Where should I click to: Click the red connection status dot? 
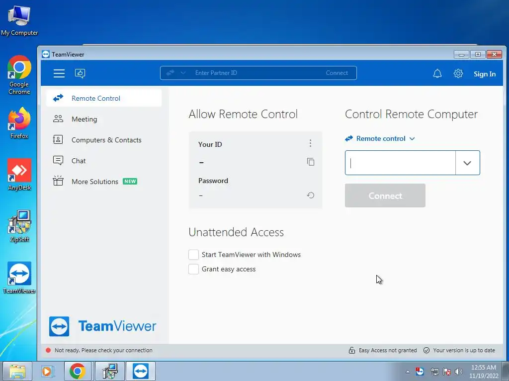click(x=48, y=350)
